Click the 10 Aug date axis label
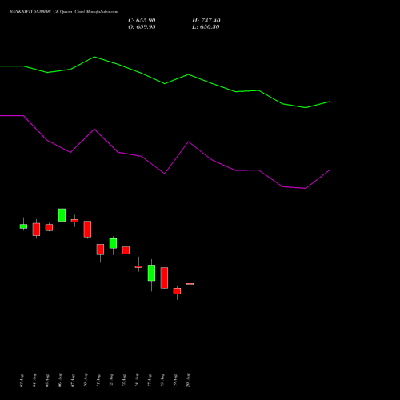The height and width of the screenshot is (400, 400). point(86,380)
